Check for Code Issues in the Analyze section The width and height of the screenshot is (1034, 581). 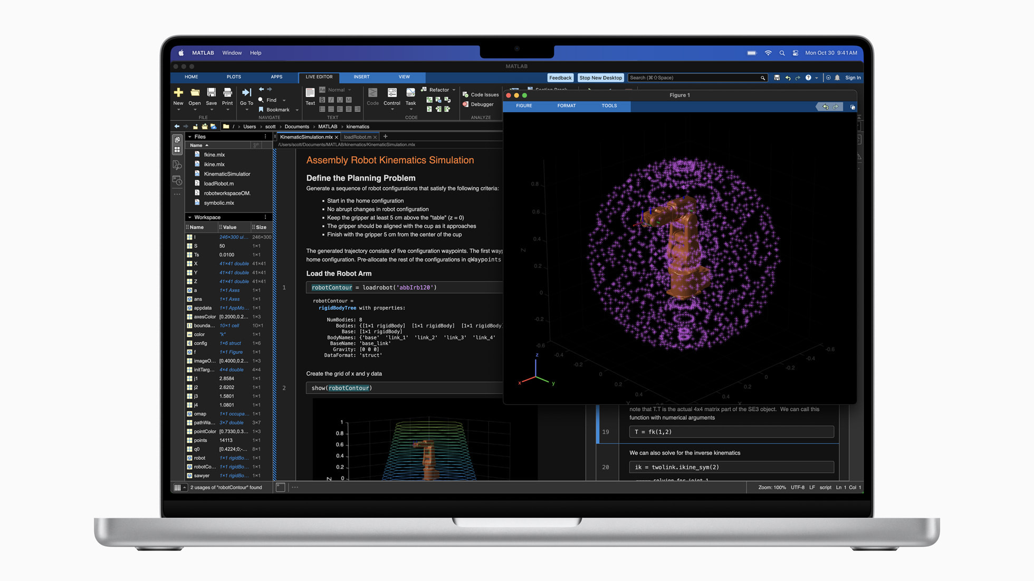pyautogui.click(x=480, y=94)
